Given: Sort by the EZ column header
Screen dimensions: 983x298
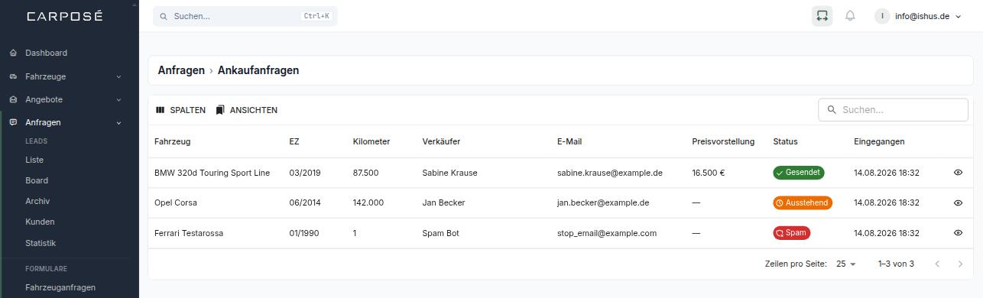Looking at the screenshot, I should tap(294, 141).
